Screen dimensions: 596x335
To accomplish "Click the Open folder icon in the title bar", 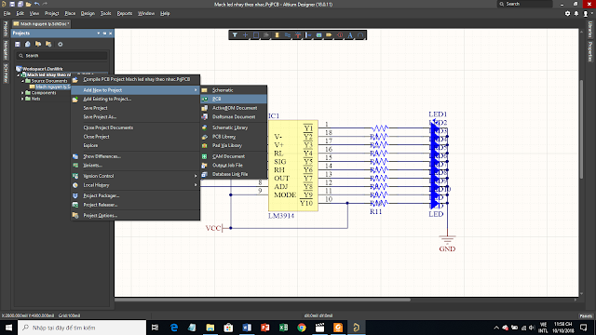I will point(28,4).
